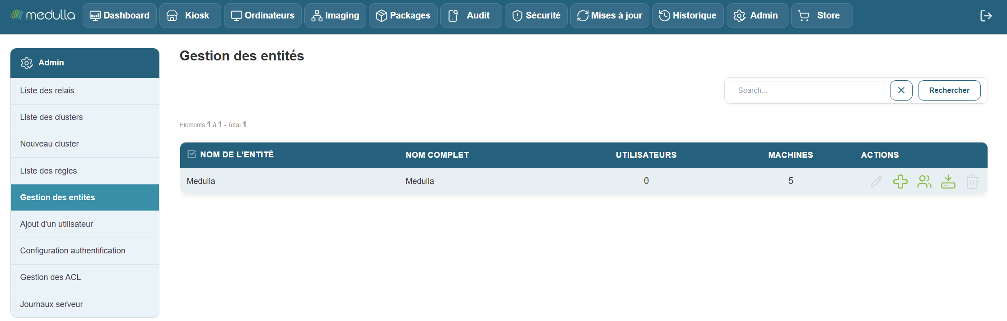This screenshot has height=321, width=1007.
Task: Add a sub-entity with the plus icon
Action: (x=900, y=182)
